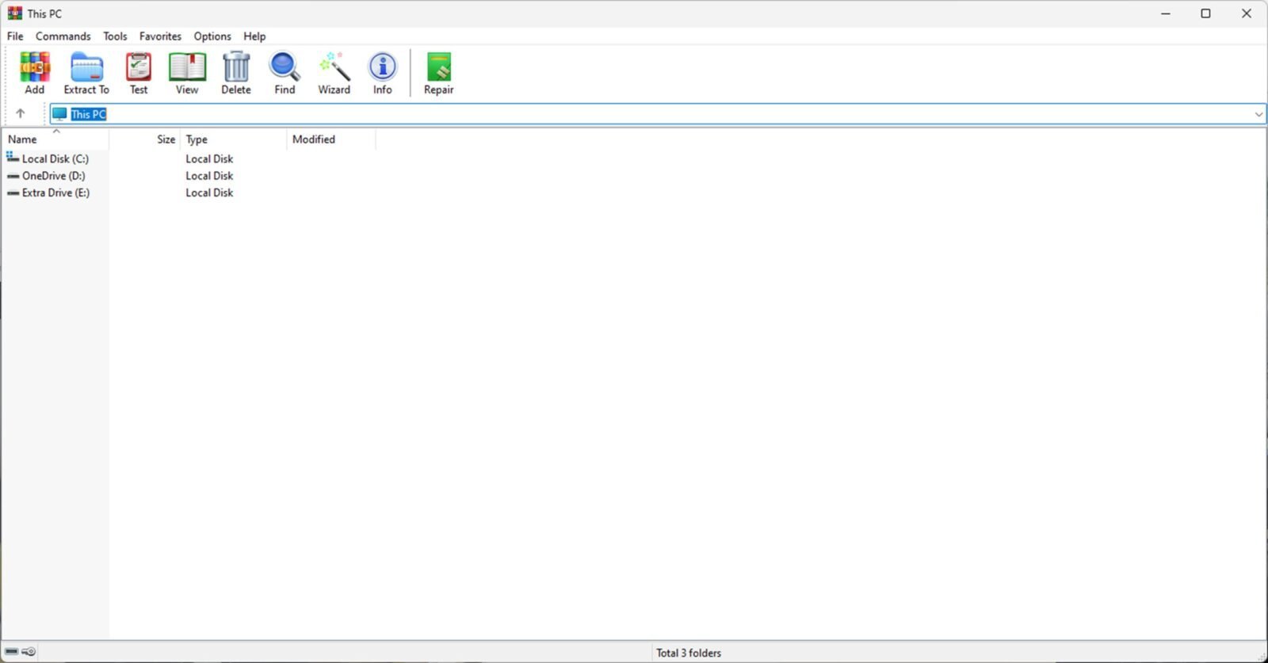Open the Options menu
Screen dimensions: 1268x663
212,36
